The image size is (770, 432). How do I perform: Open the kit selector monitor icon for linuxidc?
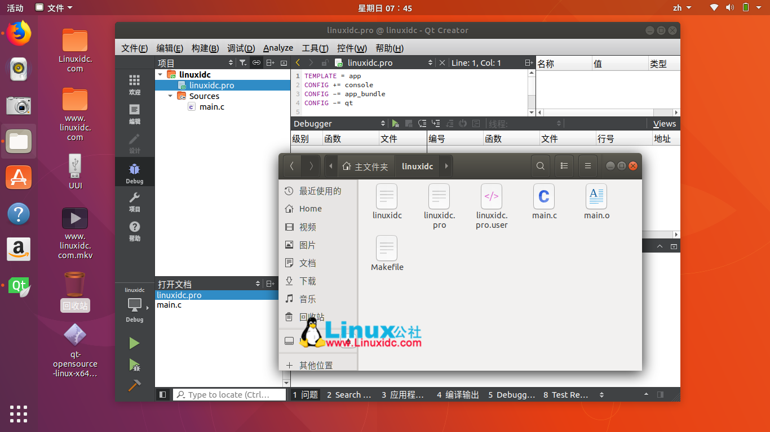tap(134, 305)
